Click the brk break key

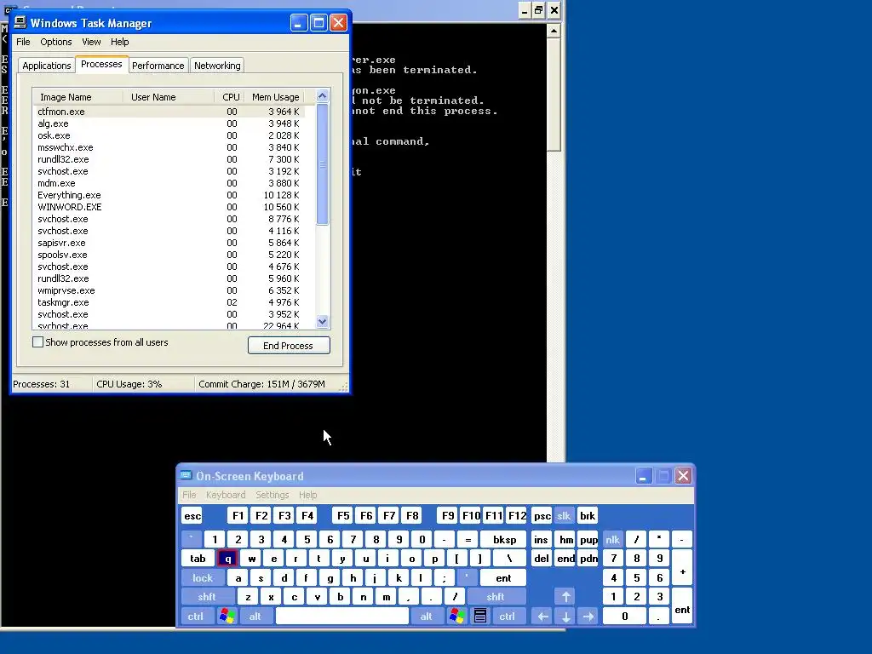coord(588,516)
